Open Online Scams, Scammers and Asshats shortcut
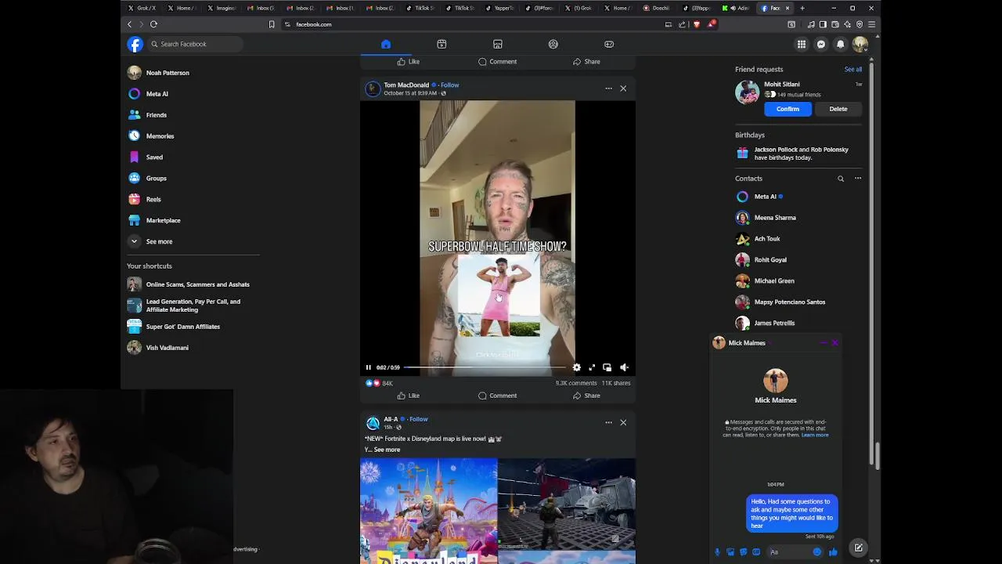Viewport: 1002px width, 564px height. tap(198, 284)
